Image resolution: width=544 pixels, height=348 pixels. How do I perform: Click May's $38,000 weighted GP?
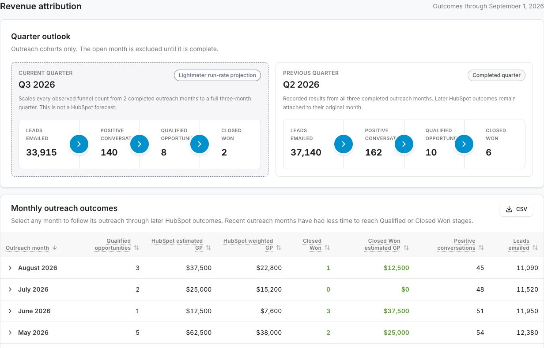[269, 333]
